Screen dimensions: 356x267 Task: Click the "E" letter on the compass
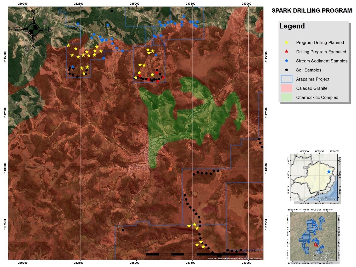click(x=50, y=29)
